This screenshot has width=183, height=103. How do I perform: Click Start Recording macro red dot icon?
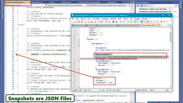[161, 22]
